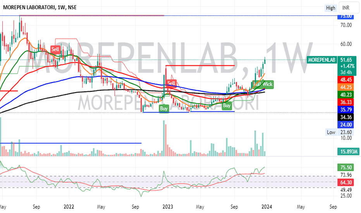Click the 3d 4h countdown label
The width and height of the screenshot is (361, 213).
coord(346,72)
